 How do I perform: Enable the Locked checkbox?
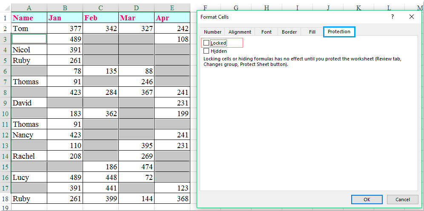point(206,43)
